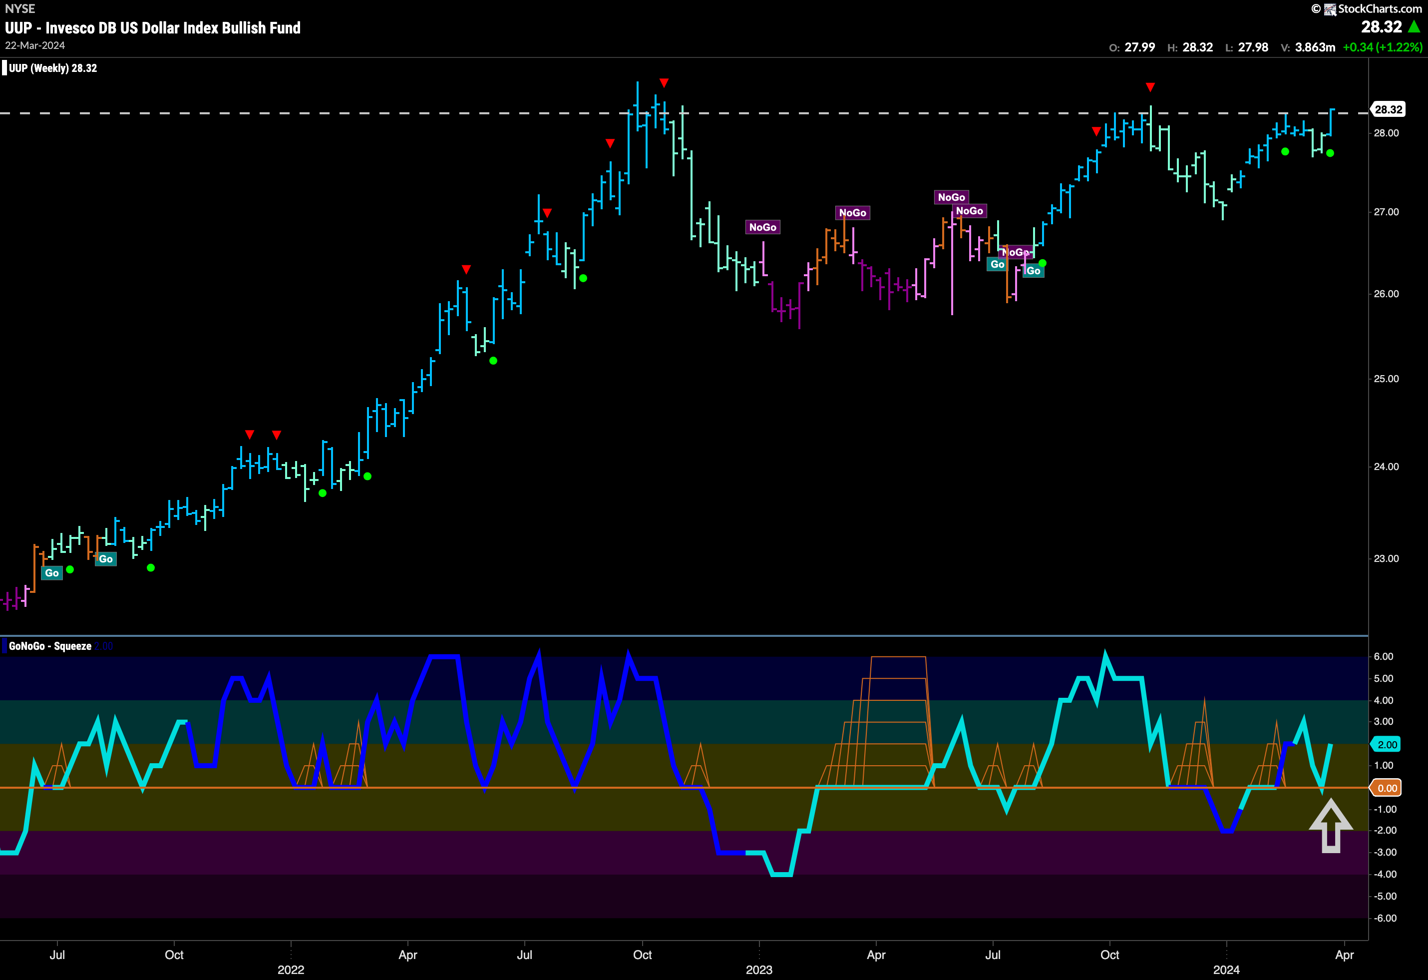Click the 2.00 oscillator value tag
1428x980 pixels.
(x=1386, y=745)
